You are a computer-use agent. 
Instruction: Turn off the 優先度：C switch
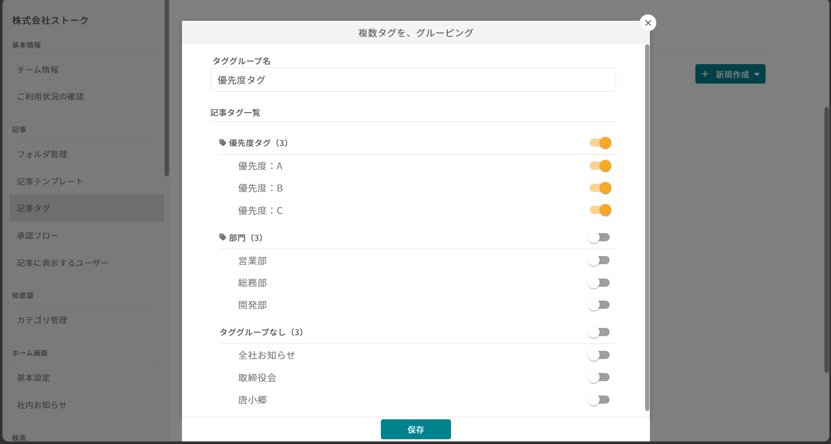point(600,210)
